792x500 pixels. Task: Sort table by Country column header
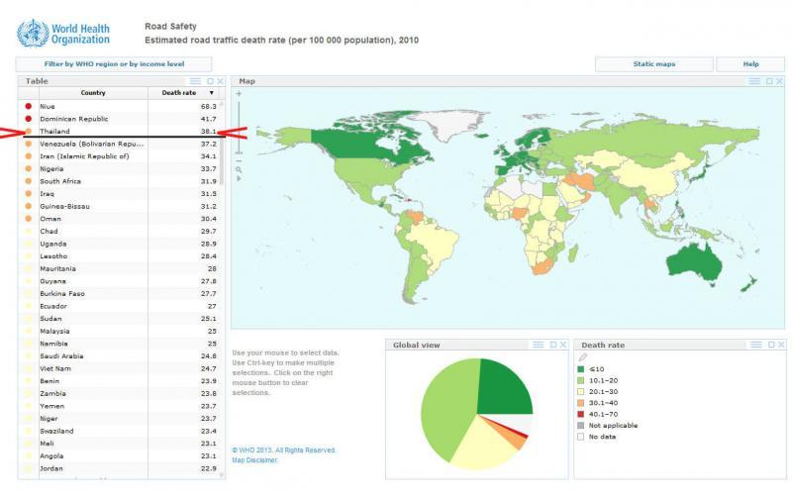tap(93, 93)
